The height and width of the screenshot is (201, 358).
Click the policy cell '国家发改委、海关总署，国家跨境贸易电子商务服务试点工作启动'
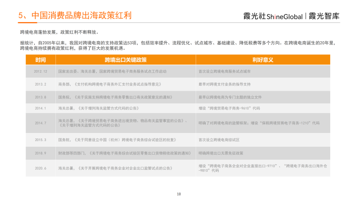(x=126, y=72)
